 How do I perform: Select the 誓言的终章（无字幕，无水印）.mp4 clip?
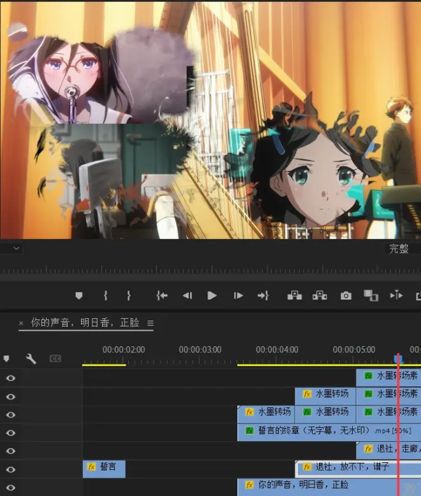(329, 432)
